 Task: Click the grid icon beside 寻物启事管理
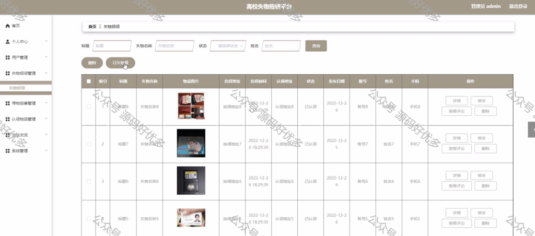click(7, 103)
